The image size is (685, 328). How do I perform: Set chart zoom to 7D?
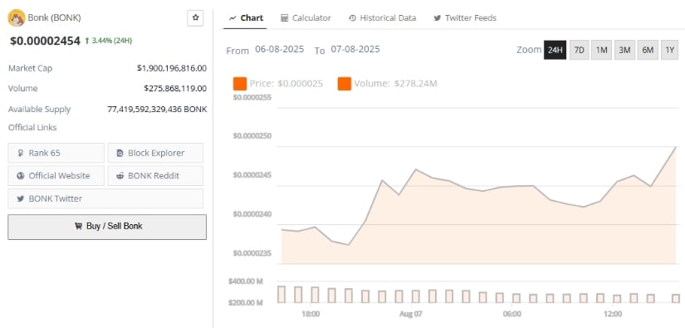tap(580, 50)
